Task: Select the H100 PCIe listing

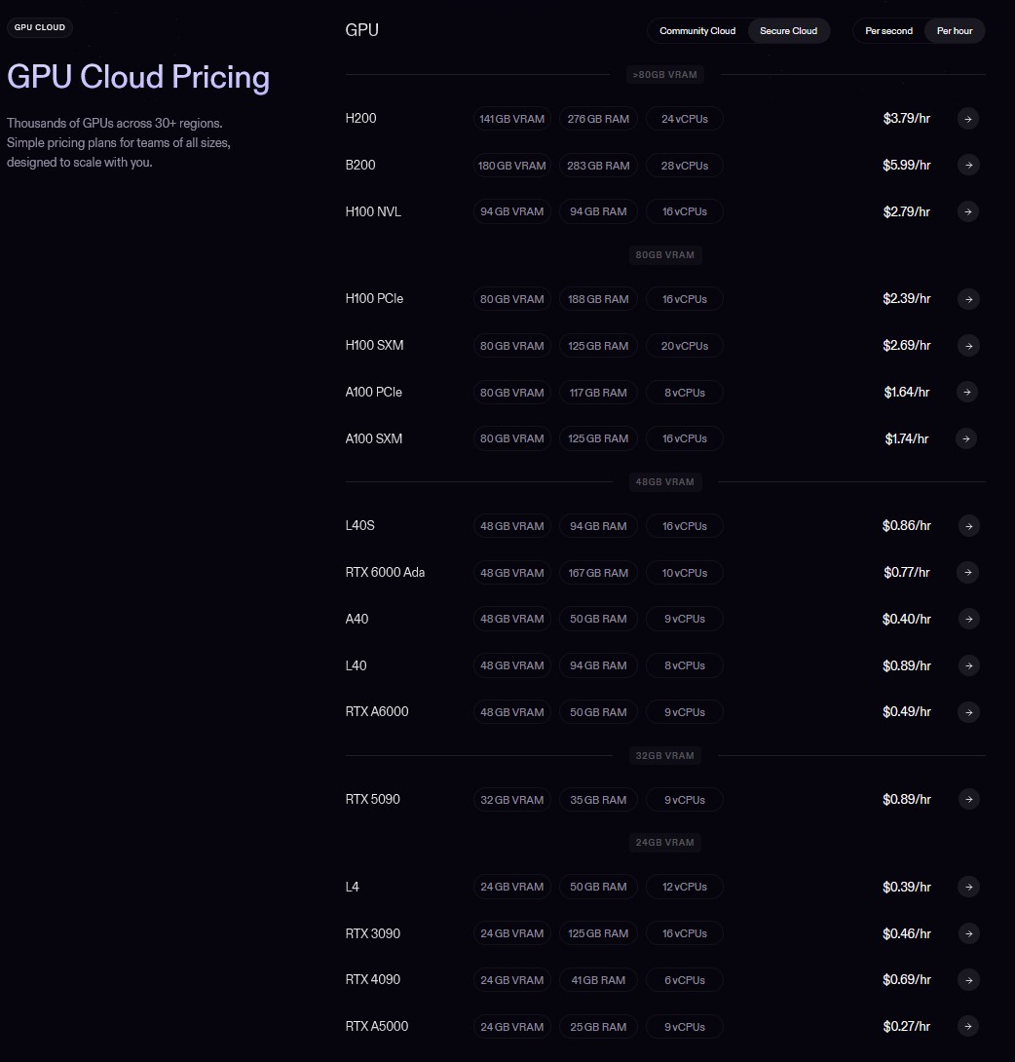Action: pos(374,299)
